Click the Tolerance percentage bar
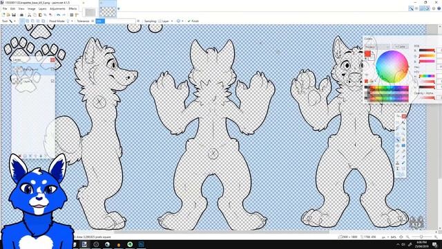442x249 pixels. [115, 21]
